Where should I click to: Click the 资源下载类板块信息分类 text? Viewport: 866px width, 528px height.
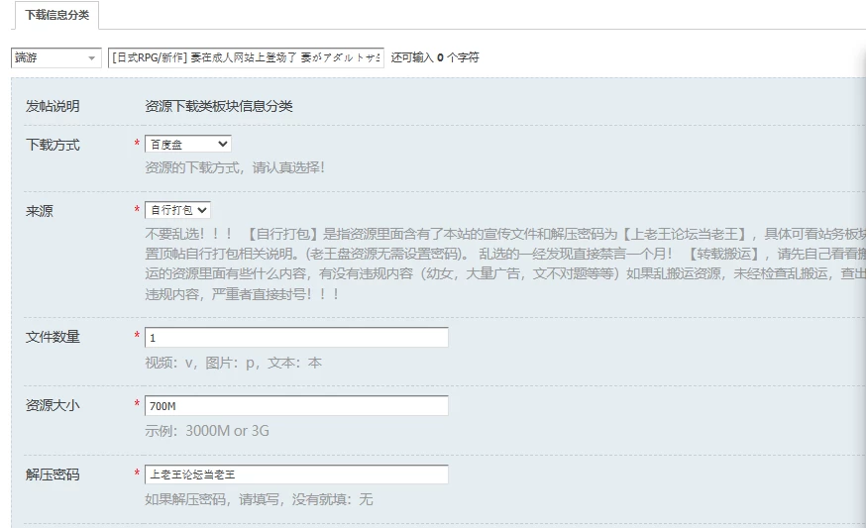(x=219, y=106)
